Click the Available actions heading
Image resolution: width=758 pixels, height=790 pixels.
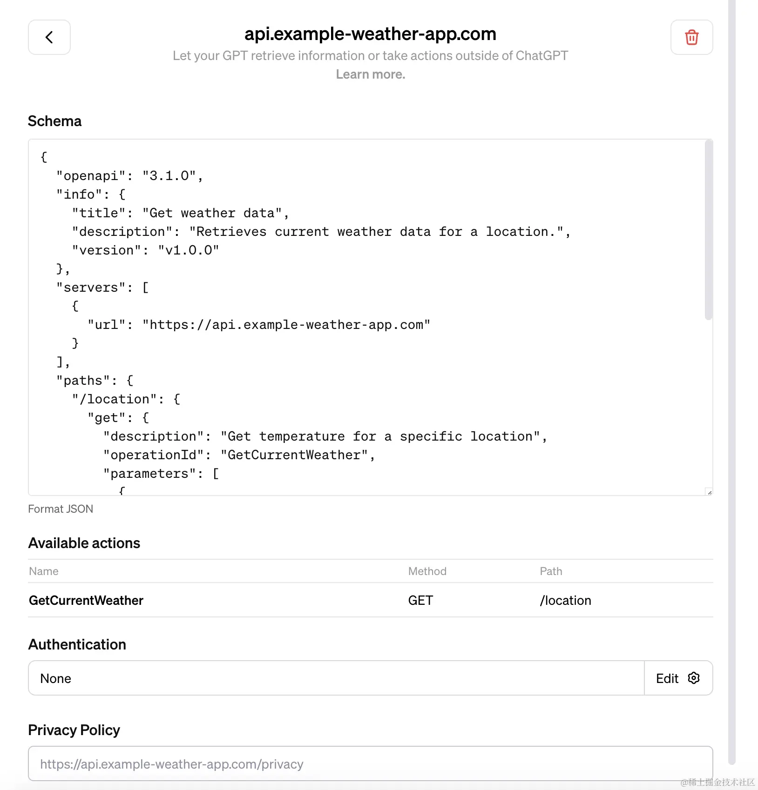(84, 543)
